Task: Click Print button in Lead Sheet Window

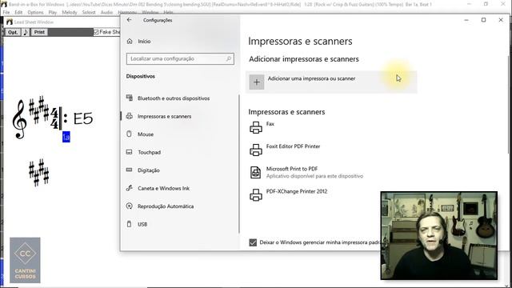Action: 39,32
